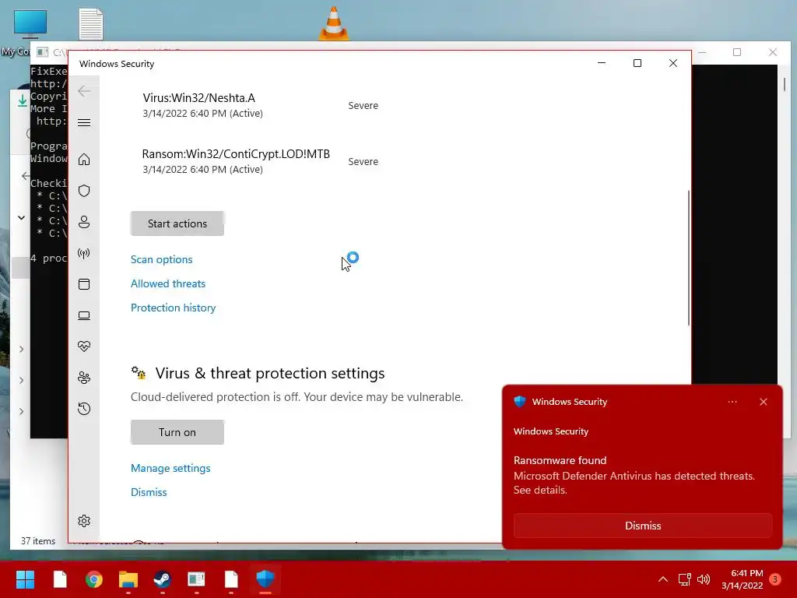Open the Manage settings link
Image resolution: width=797 pixels, height=598 pixels.
point(170,468)
